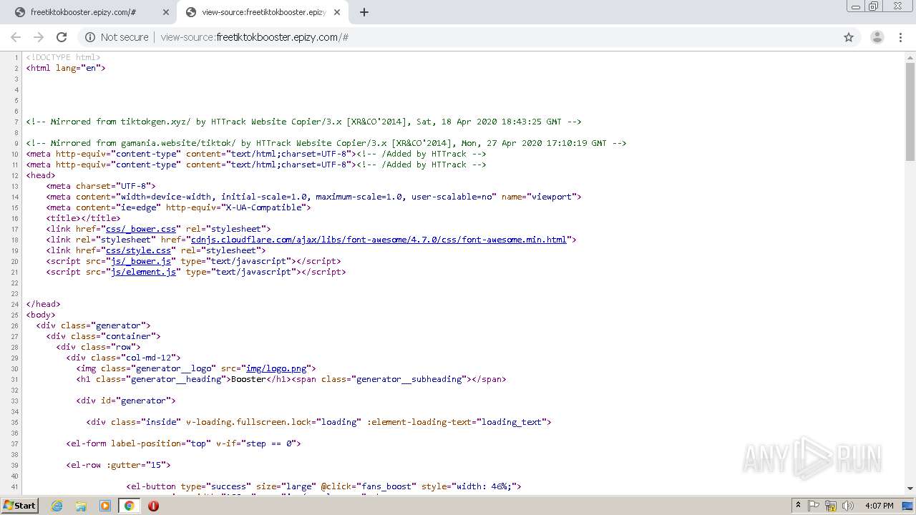Open the css/style.css link
Viewport: 916px width, 515px height.
[x=139, y=250]
